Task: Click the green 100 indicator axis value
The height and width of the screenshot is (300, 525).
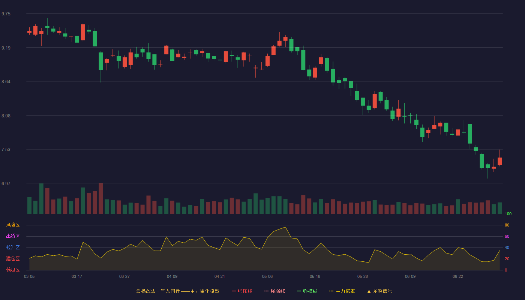Action: [508, 214]
